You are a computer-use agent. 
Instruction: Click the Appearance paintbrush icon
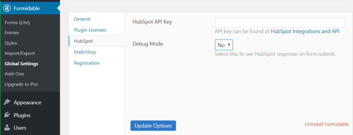7,102
